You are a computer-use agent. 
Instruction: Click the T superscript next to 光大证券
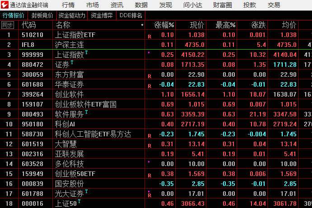pyautogui.click(x=86, y=191)
